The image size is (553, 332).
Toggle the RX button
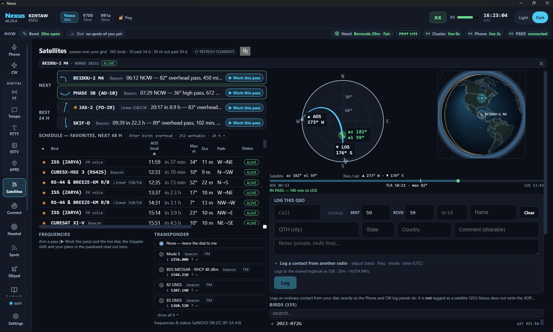click(x=438, y=18)
